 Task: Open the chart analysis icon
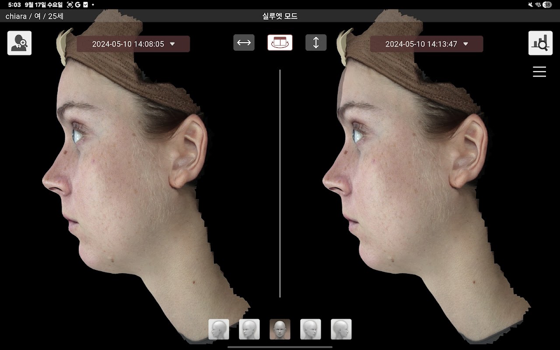coord(540,43)
